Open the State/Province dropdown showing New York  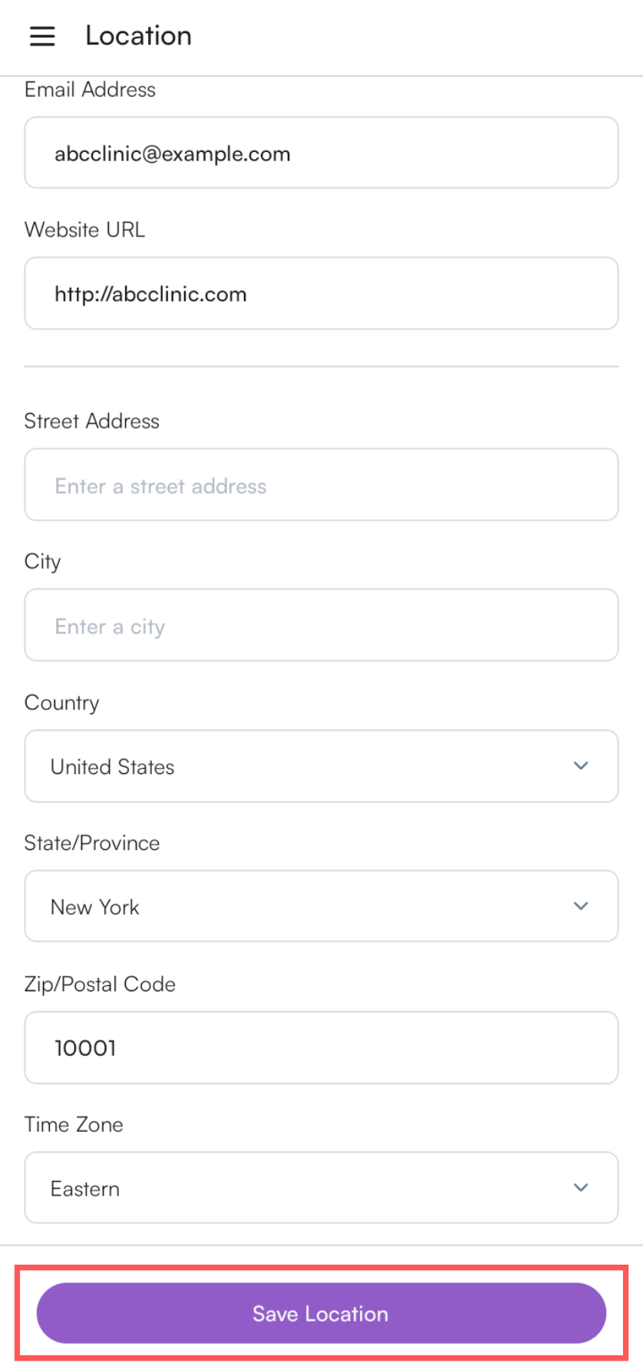(321, 906)
